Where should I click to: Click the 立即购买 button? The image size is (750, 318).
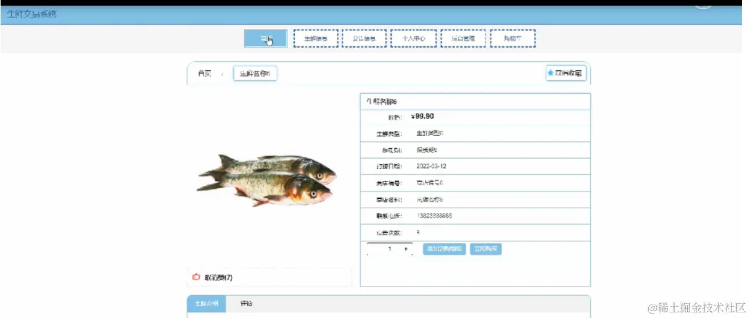(485, 249)
